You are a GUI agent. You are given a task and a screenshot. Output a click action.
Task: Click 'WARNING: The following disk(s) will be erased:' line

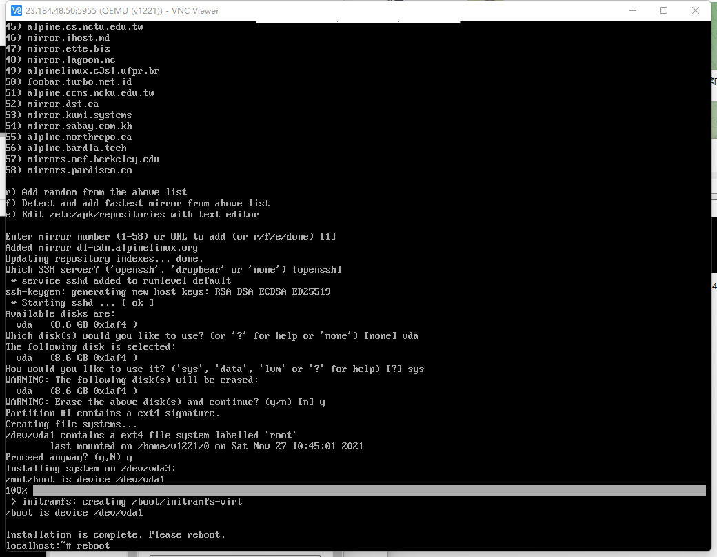pyautogui.click(x=132, y=380)
